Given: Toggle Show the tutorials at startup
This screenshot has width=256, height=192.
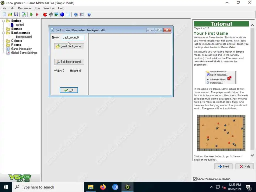Looking at the screenshot, I should pyautogui.click(x=195, y=179).
